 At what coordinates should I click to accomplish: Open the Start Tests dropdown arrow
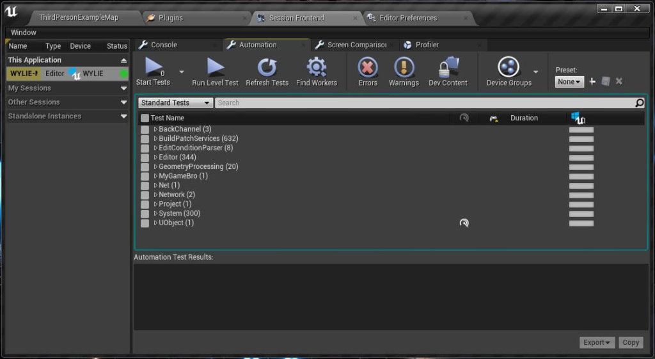pyautogui.click(x=182, y=72)
